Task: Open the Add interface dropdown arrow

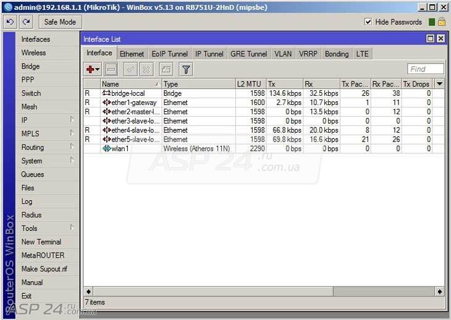Action: [x=98, y=69]
